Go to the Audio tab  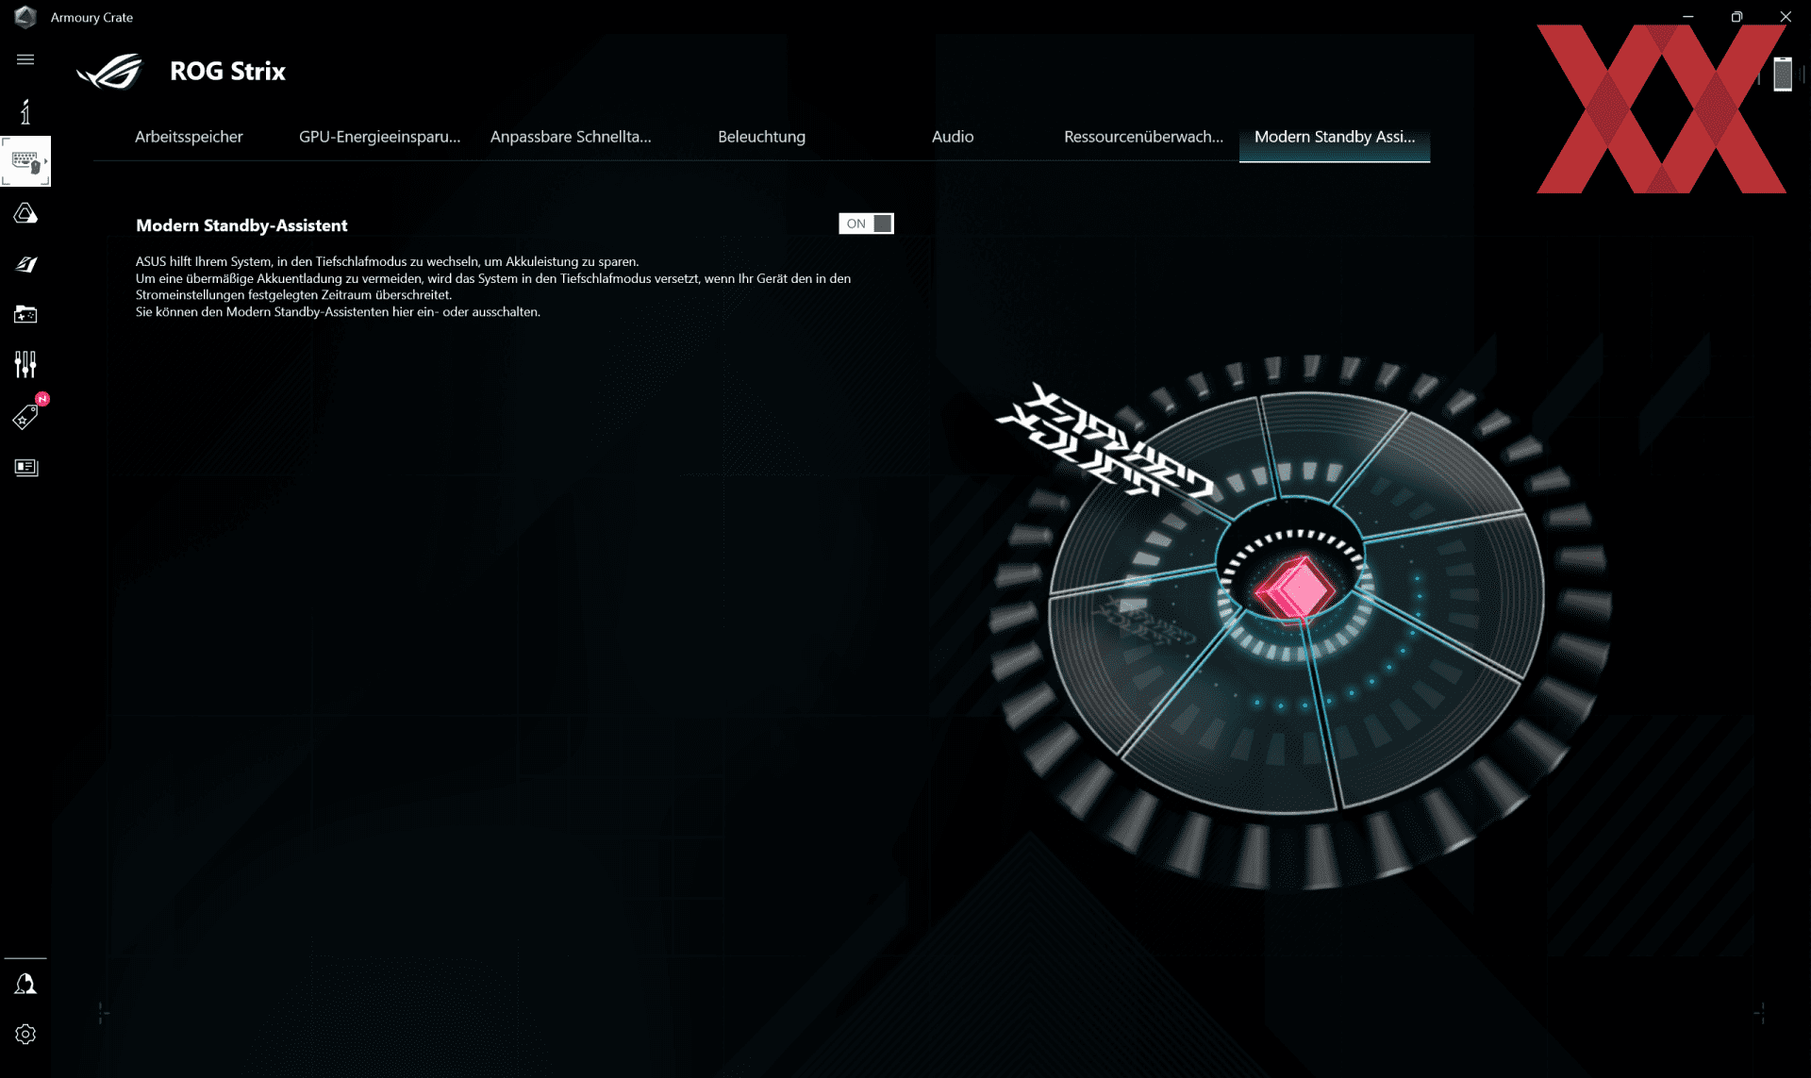(953, 137)
